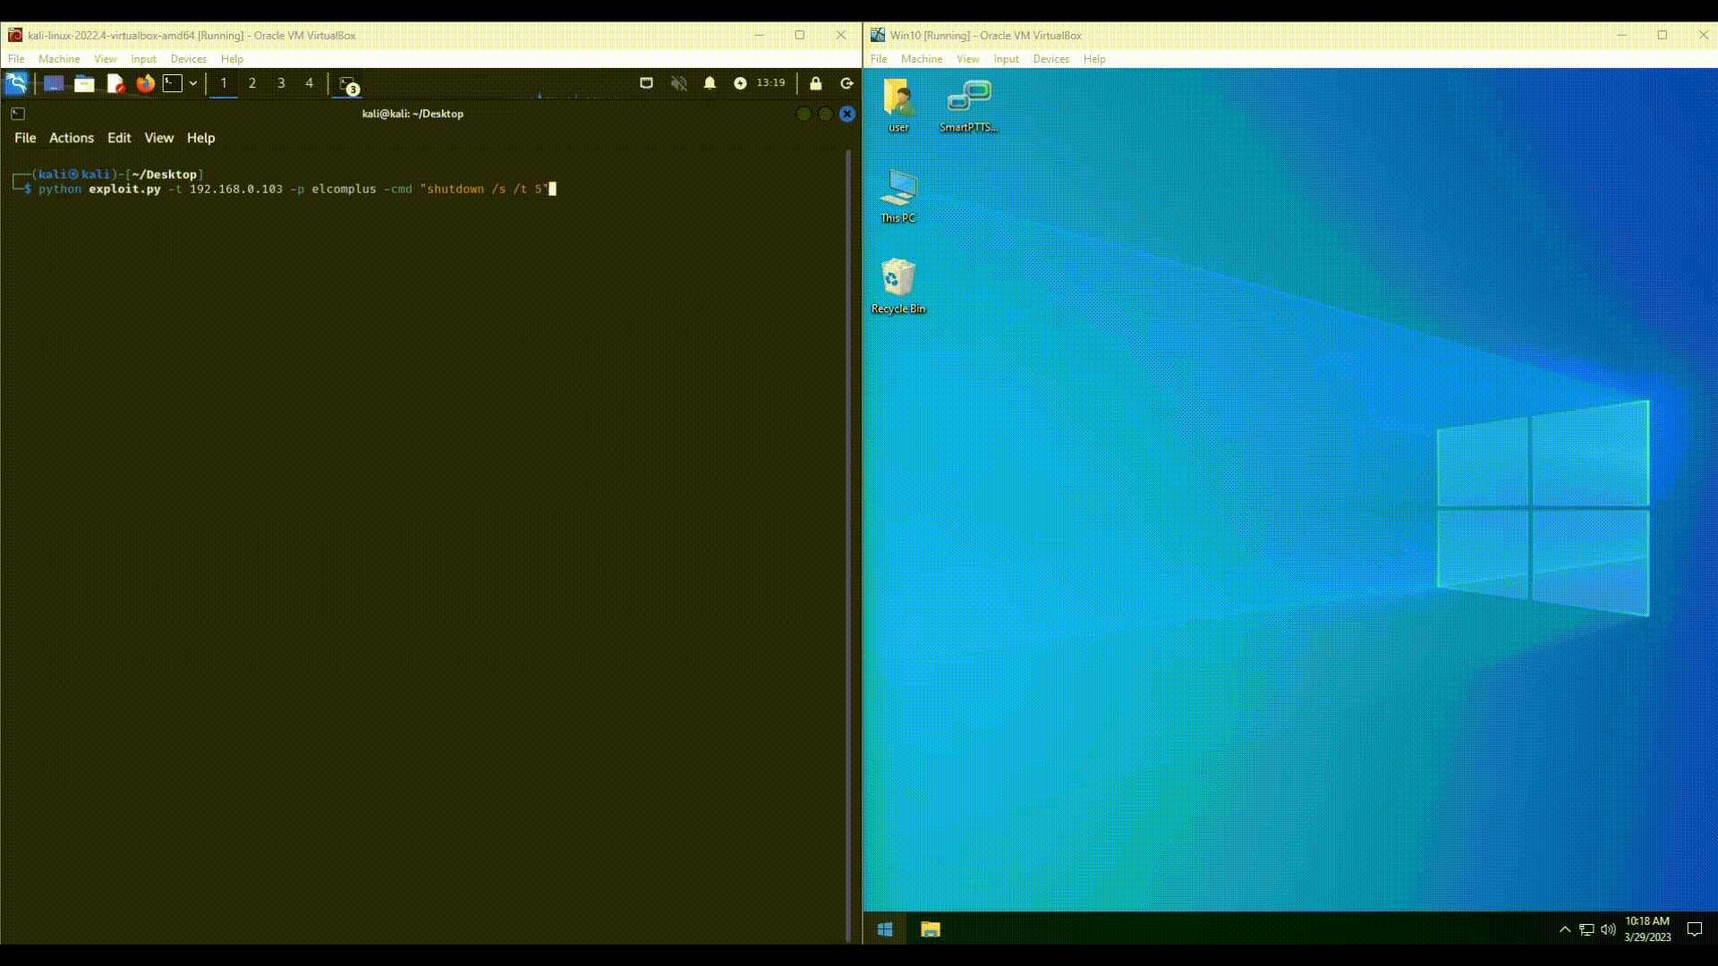Viewport: 1718px width, 966px height.
Task: Click the power manager icon in Kali panel
Action: [x=740, y=83]
